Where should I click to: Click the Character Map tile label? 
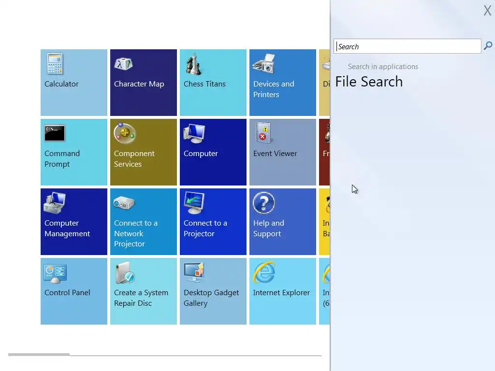click(139, 84)
